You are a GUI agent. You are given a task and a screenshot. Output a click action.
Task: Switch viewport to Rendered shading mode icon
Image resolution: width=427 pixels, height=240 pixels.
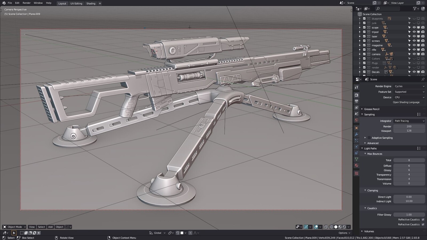pos(344,227)
